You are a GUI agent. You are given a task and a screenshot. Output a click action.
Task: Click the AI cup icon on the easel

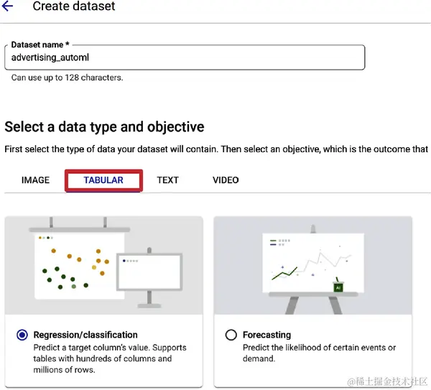338,287
